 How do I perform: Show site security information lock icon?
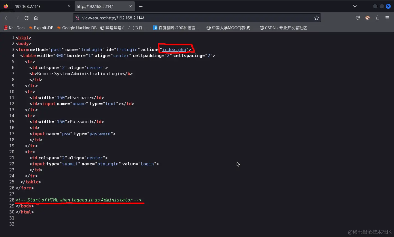77,18
